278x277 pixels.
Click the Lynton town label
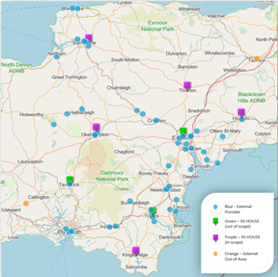124,3
